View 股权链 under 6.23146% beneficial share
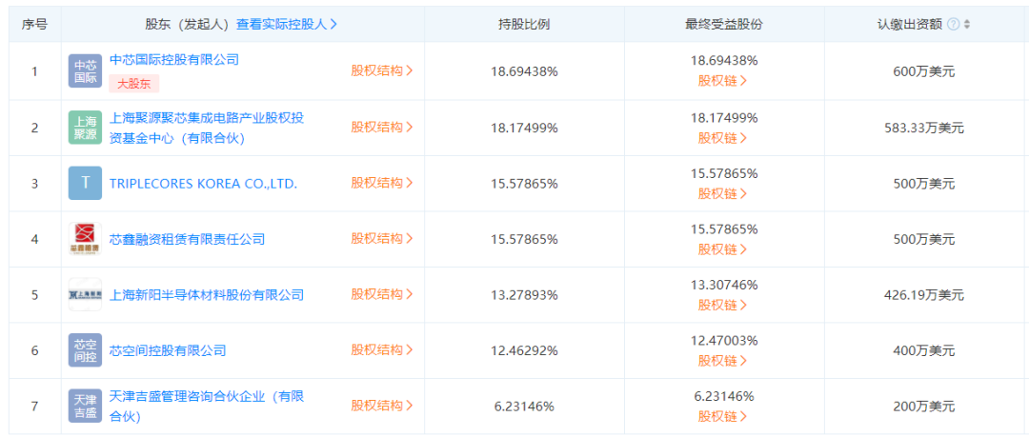The width and height of the screenshot is (1029, 437). click(723, 417)
